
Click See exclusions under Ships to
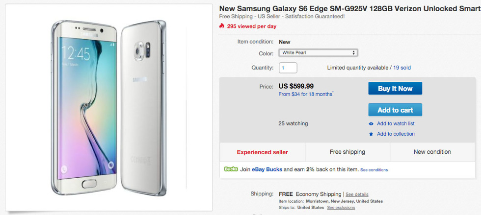coord(341,208)
